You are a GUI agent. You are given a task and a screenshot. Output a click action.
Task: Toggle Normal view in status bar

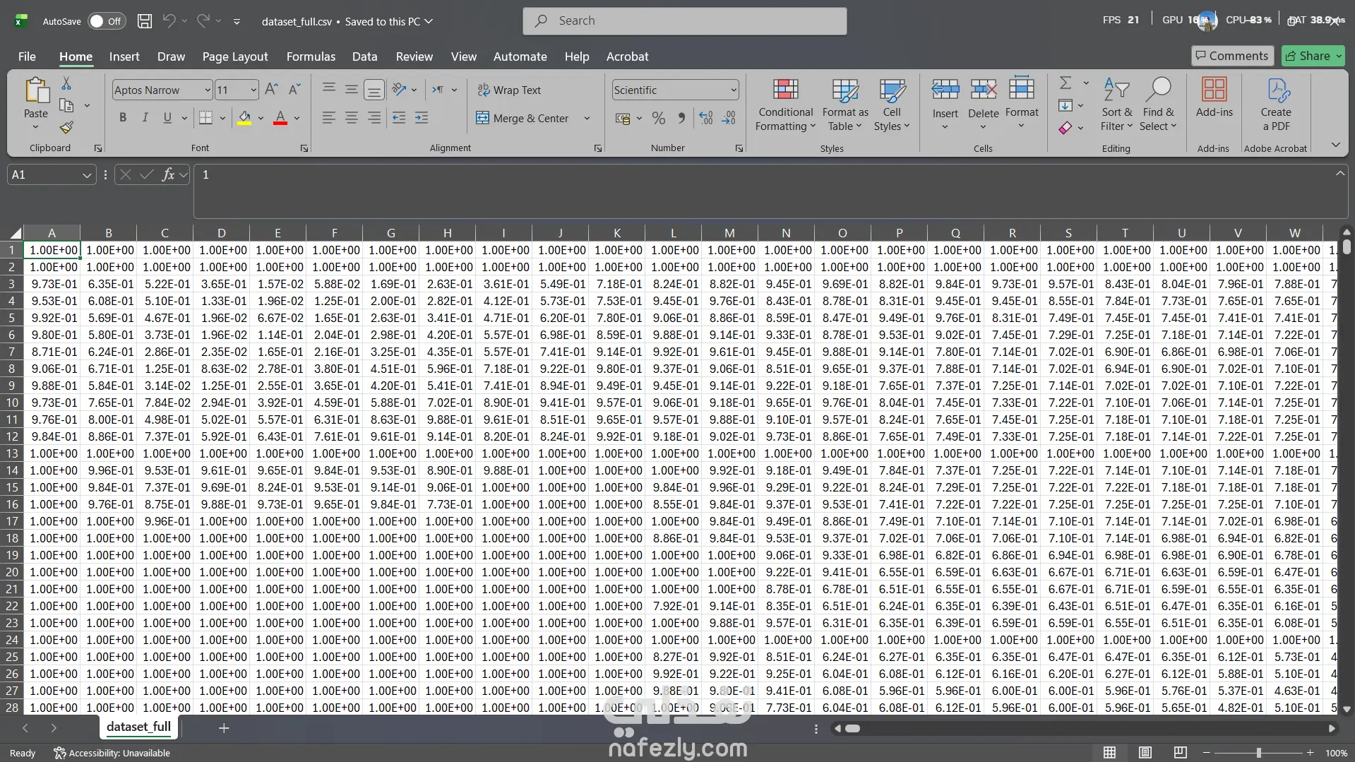click(x=1110, y=753)
